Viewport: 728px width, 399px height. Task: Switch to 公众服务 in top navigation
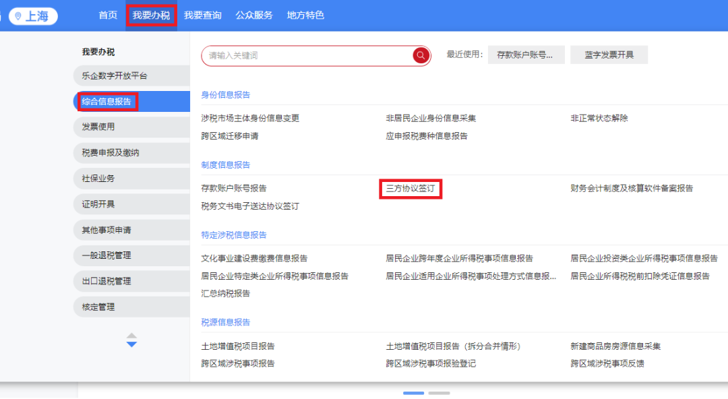point(254,15)
